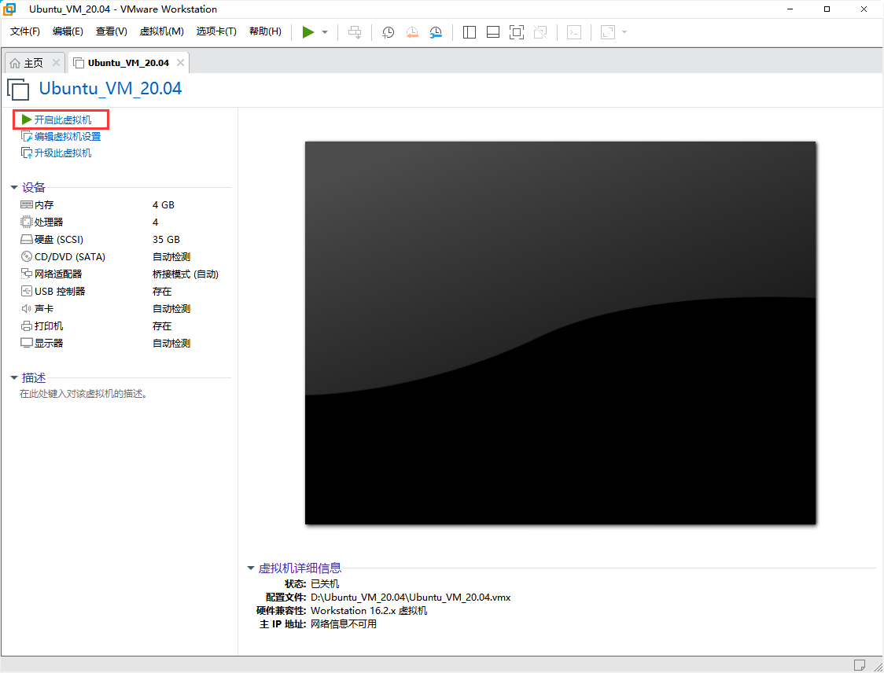Enter full screen mode icon
884x673 pixels.
pos(517,32)
